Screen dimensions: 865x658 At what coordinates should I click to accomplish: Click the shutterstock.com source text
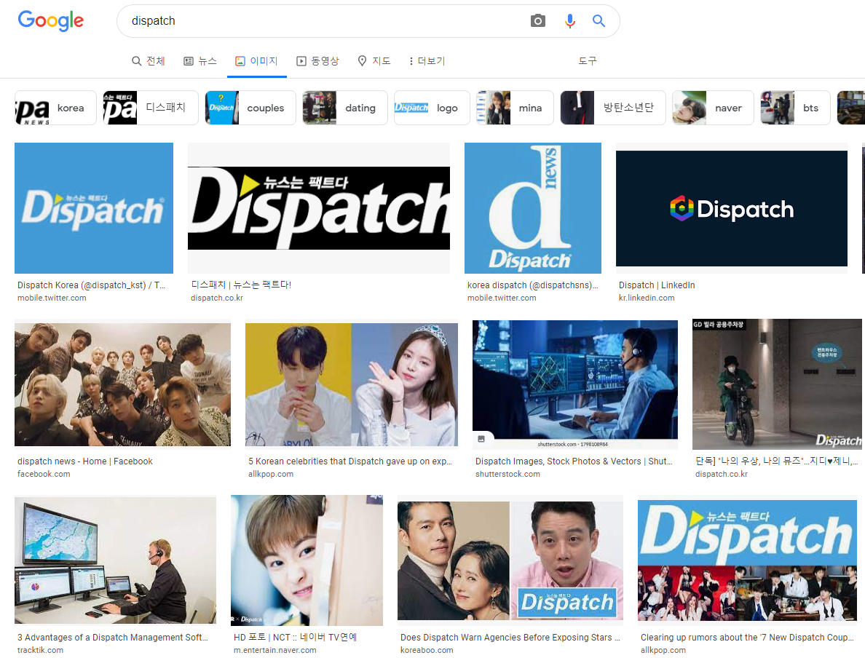[x=507, y=474]
